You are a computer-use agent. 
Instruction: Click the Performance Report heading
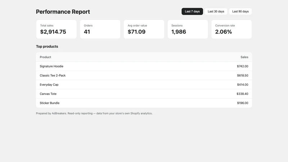pyautogui.click(x=63, y=12)
